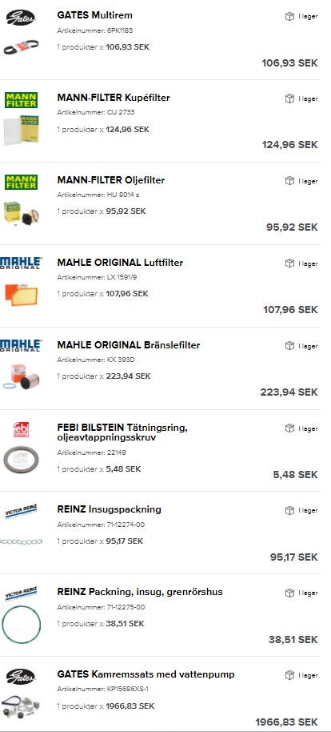
Task: Open the Multirem belt product thumbnail
Action: point(21,46)
